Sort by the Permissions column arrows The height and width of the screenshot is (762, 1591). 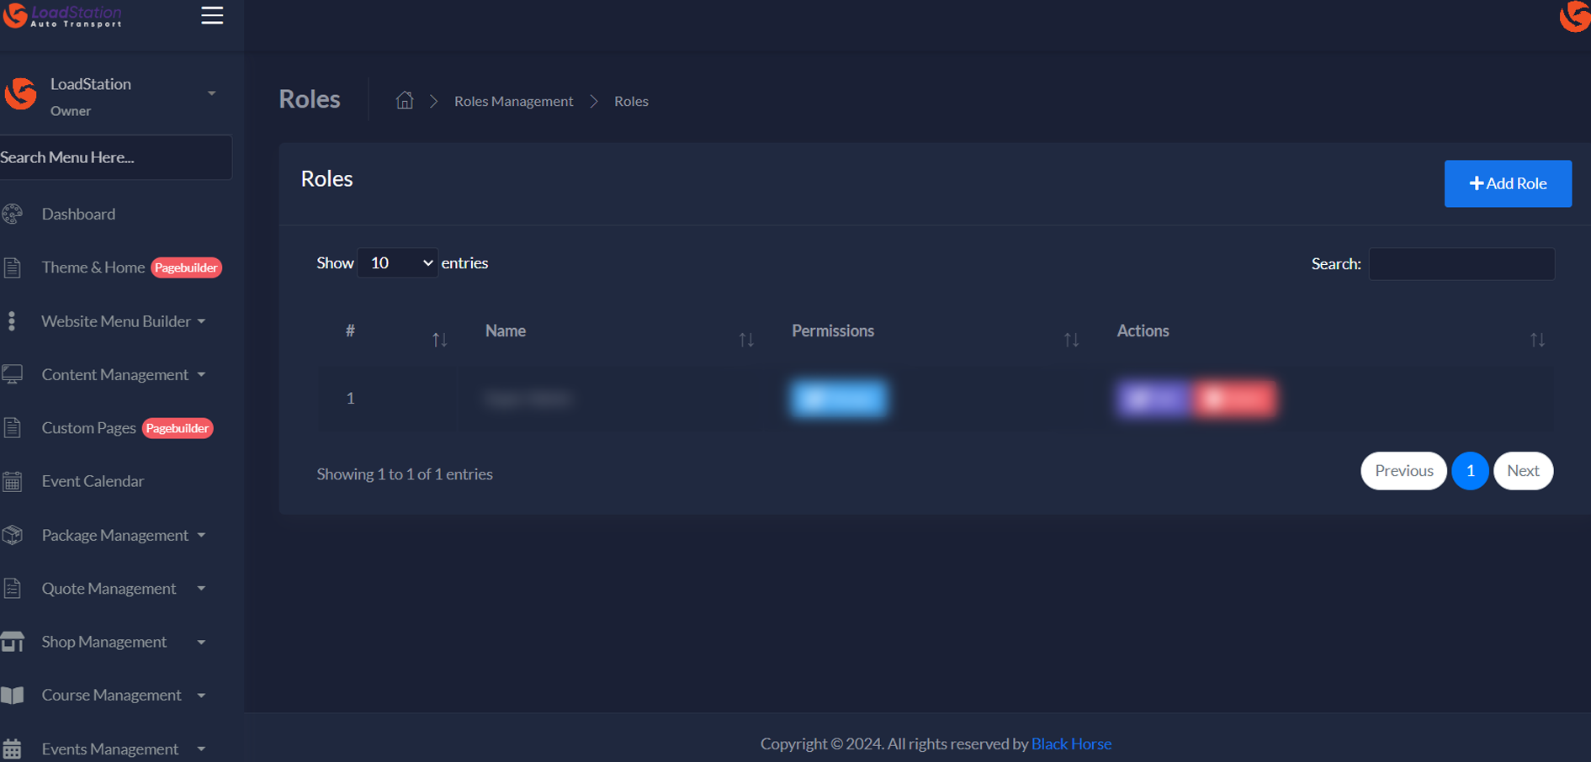tap(1070, 340)
